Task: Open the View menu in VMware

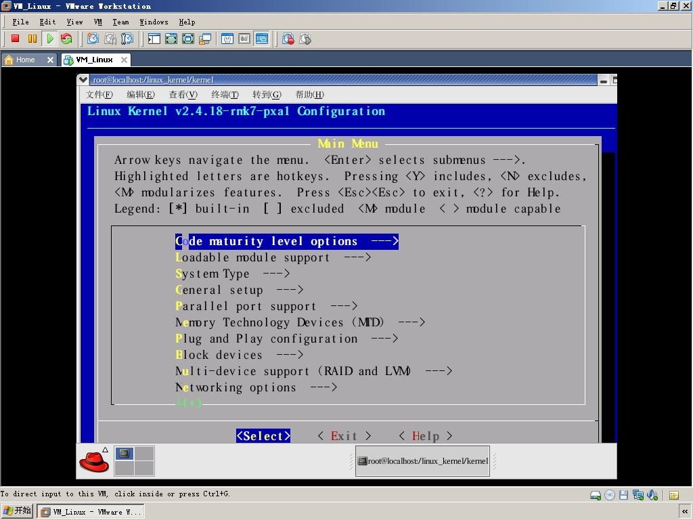Action: pyautogui.click(x=74, y=22)
